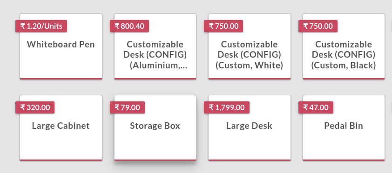Click price tag on Custom, White desk
This screenshot has height=173, width=392.
223,26
